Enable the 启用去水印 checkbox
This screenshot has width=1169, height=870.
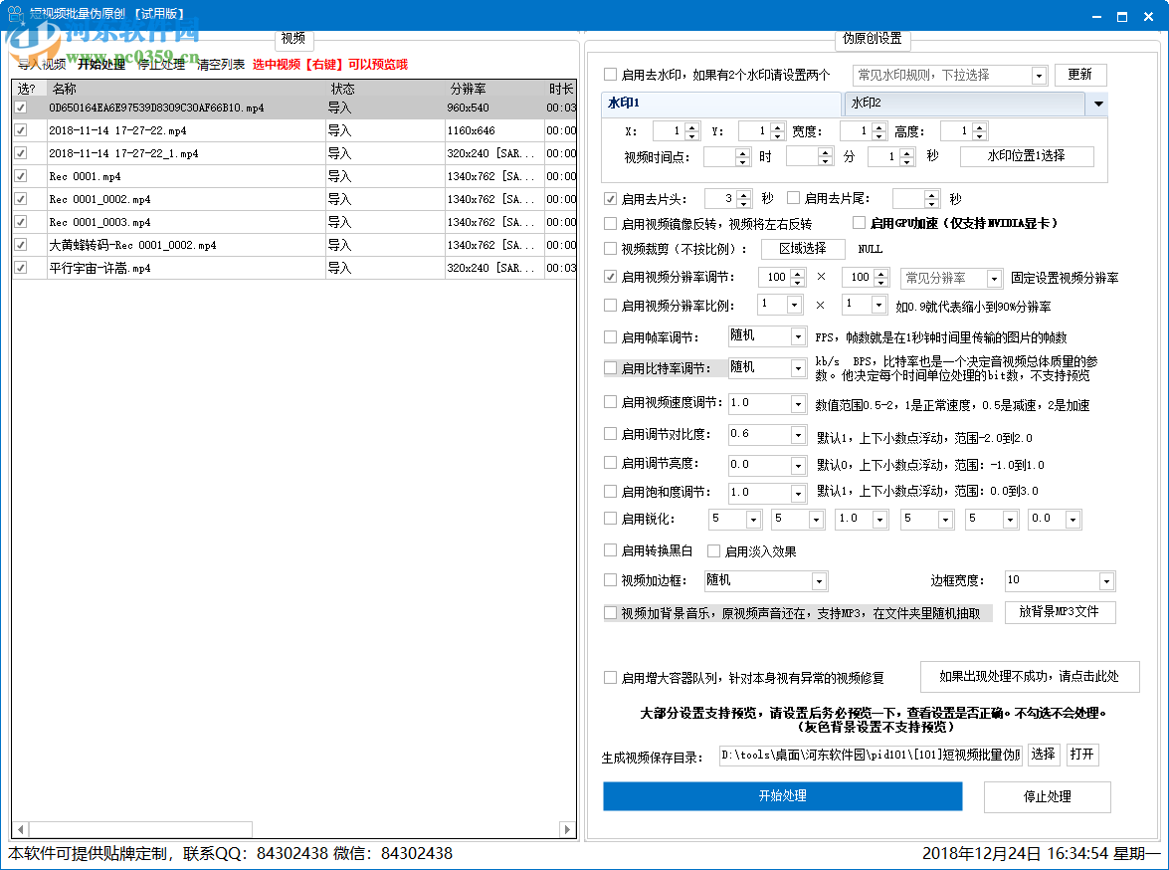(611, 75)
